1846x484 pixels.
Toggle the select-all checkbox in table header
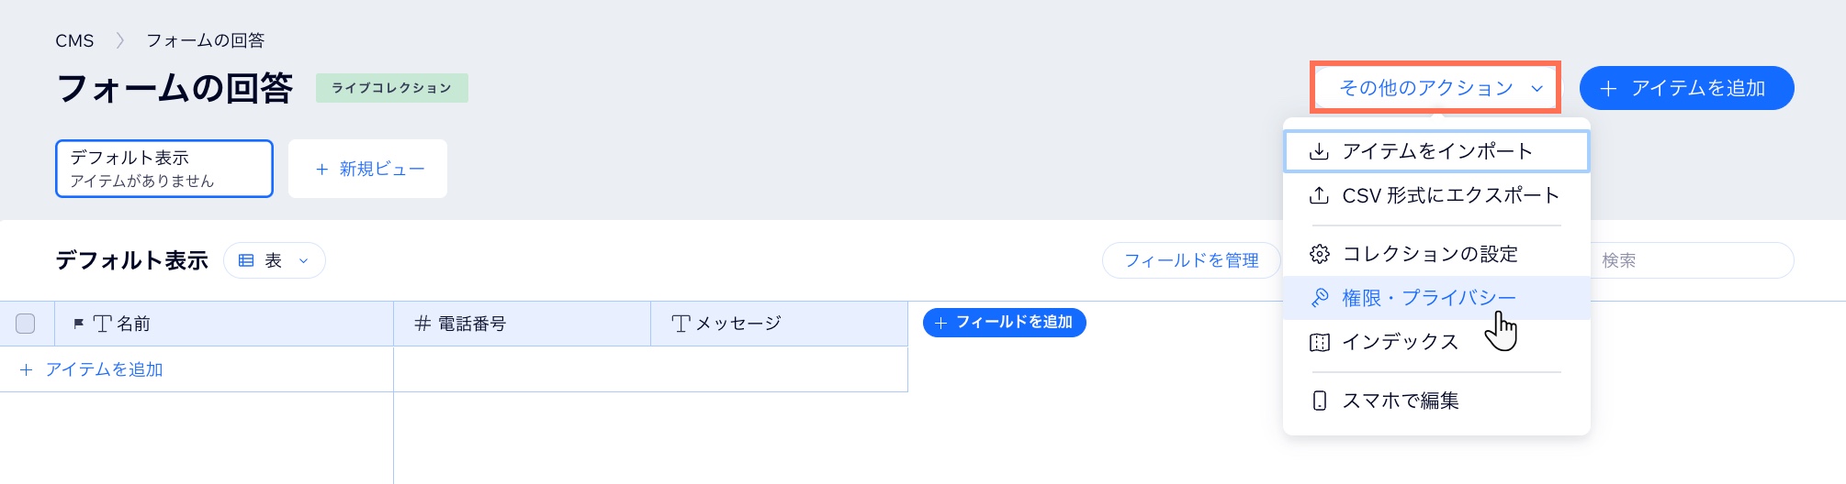(26, 324)
